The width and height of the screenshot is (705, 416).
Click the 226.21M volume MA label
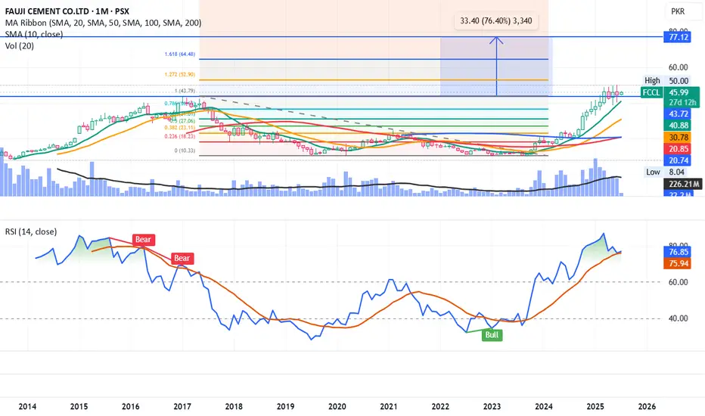(x=682, y=184)
